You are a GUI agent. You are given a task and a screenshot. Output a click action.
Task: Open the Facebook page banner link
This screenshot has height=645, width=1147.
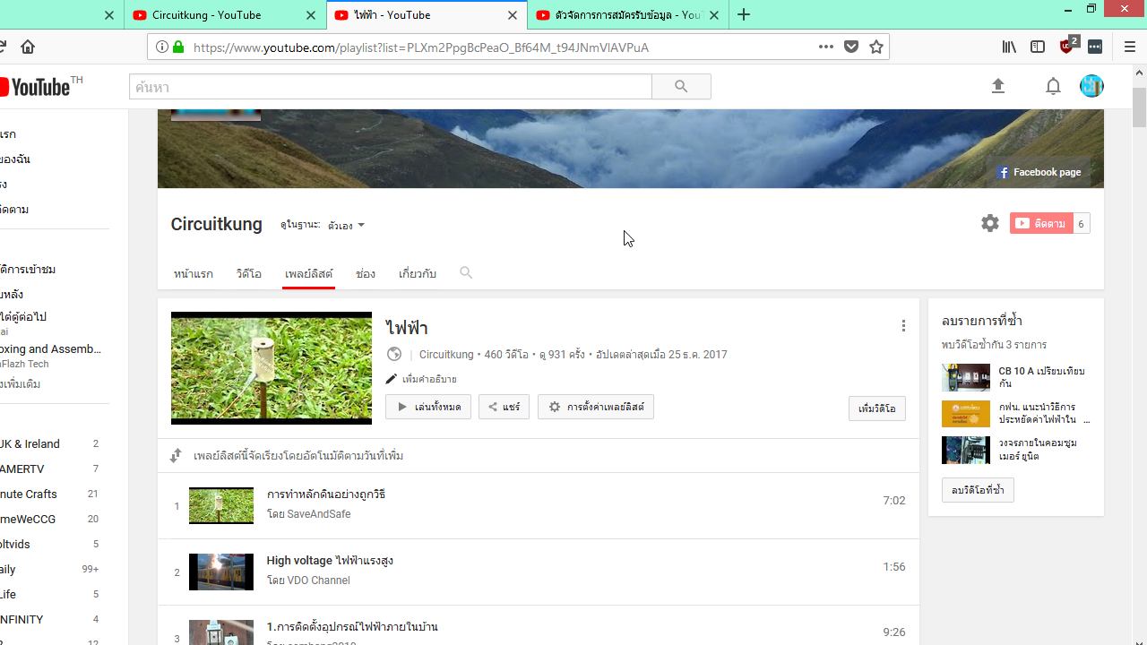pyautogui.click(x=1039, y=172)
